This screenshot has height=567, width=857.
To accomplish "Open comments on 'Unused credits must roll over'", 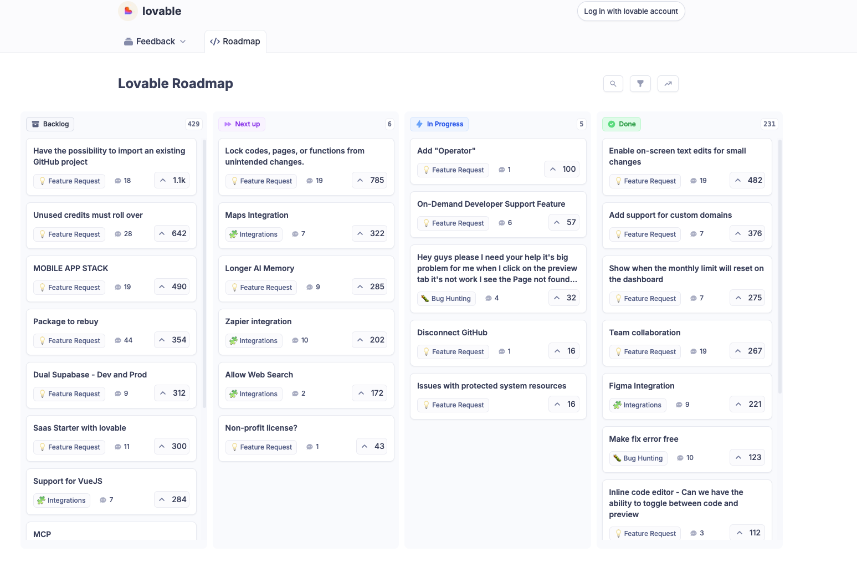I will (x=124, y=234).
